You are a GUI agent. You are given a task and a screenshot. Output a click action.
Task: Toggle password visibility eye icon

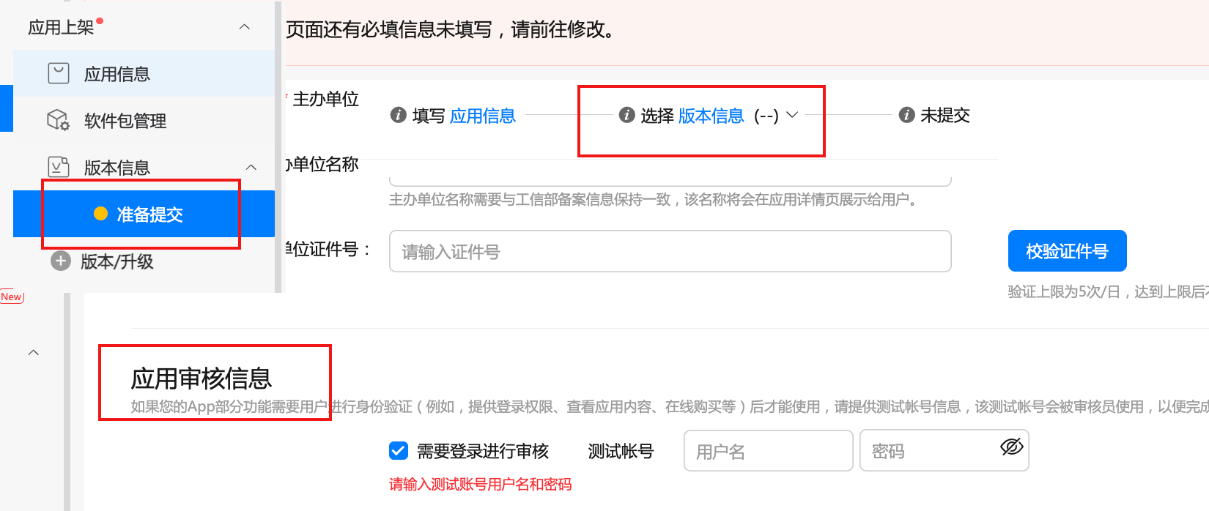(1011, 447)
